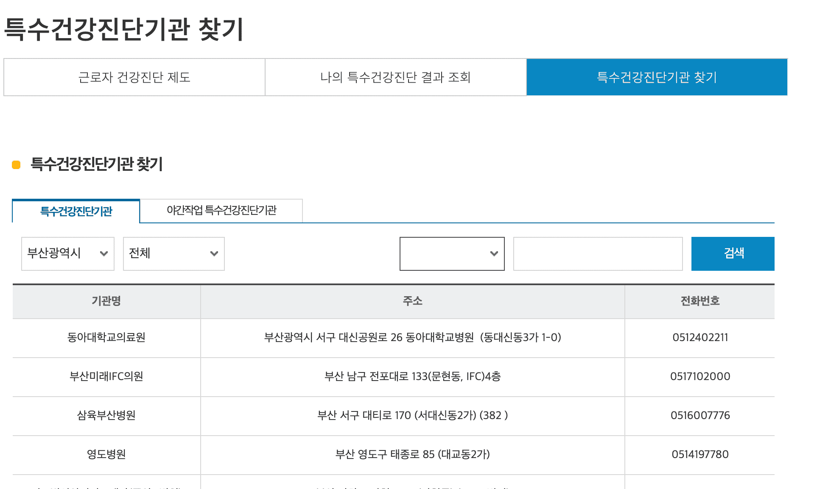Select the 부산미래IFC의원 institution name
This screenshot has height=489, width=817.
(x=106, y=376)
